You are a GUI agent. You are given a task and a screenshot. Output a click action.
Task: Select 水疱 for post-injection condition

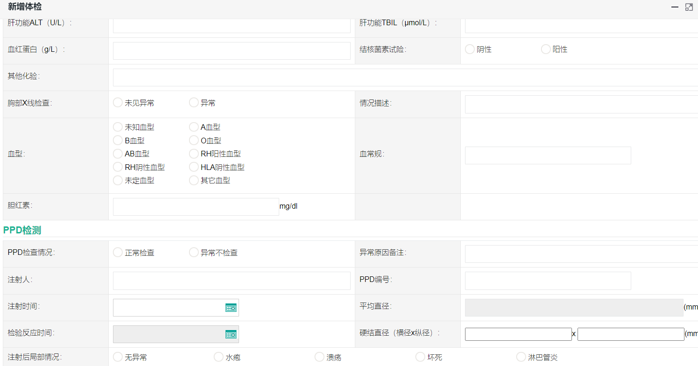coord(219,357)
